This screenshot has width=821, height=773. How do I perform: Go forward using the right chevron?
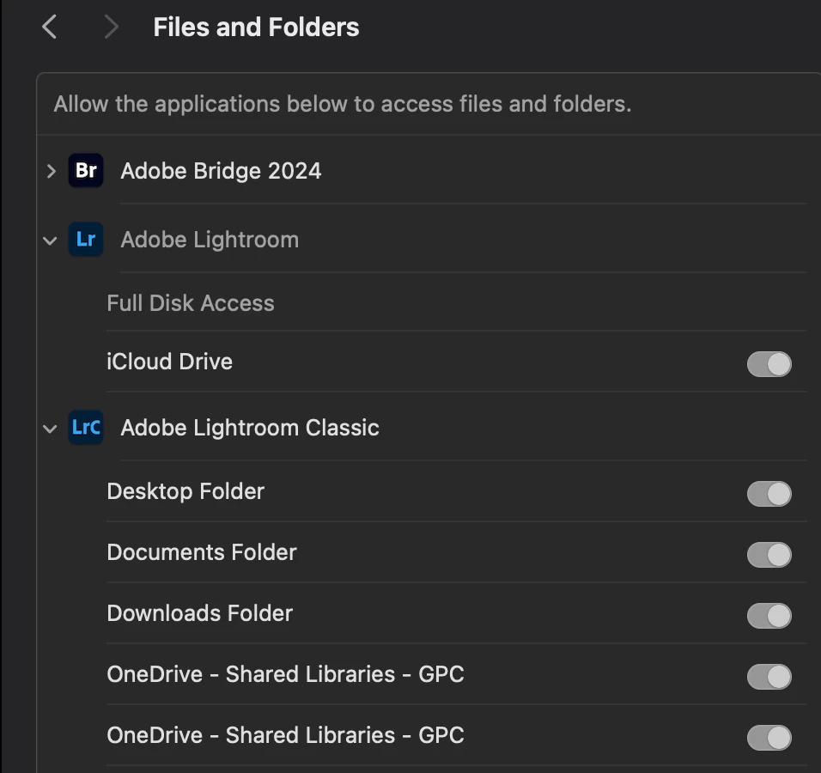[x=111, y=27]
